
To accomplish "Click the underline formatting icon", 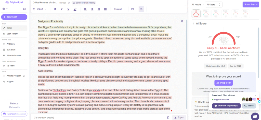I will pos(68,9).
